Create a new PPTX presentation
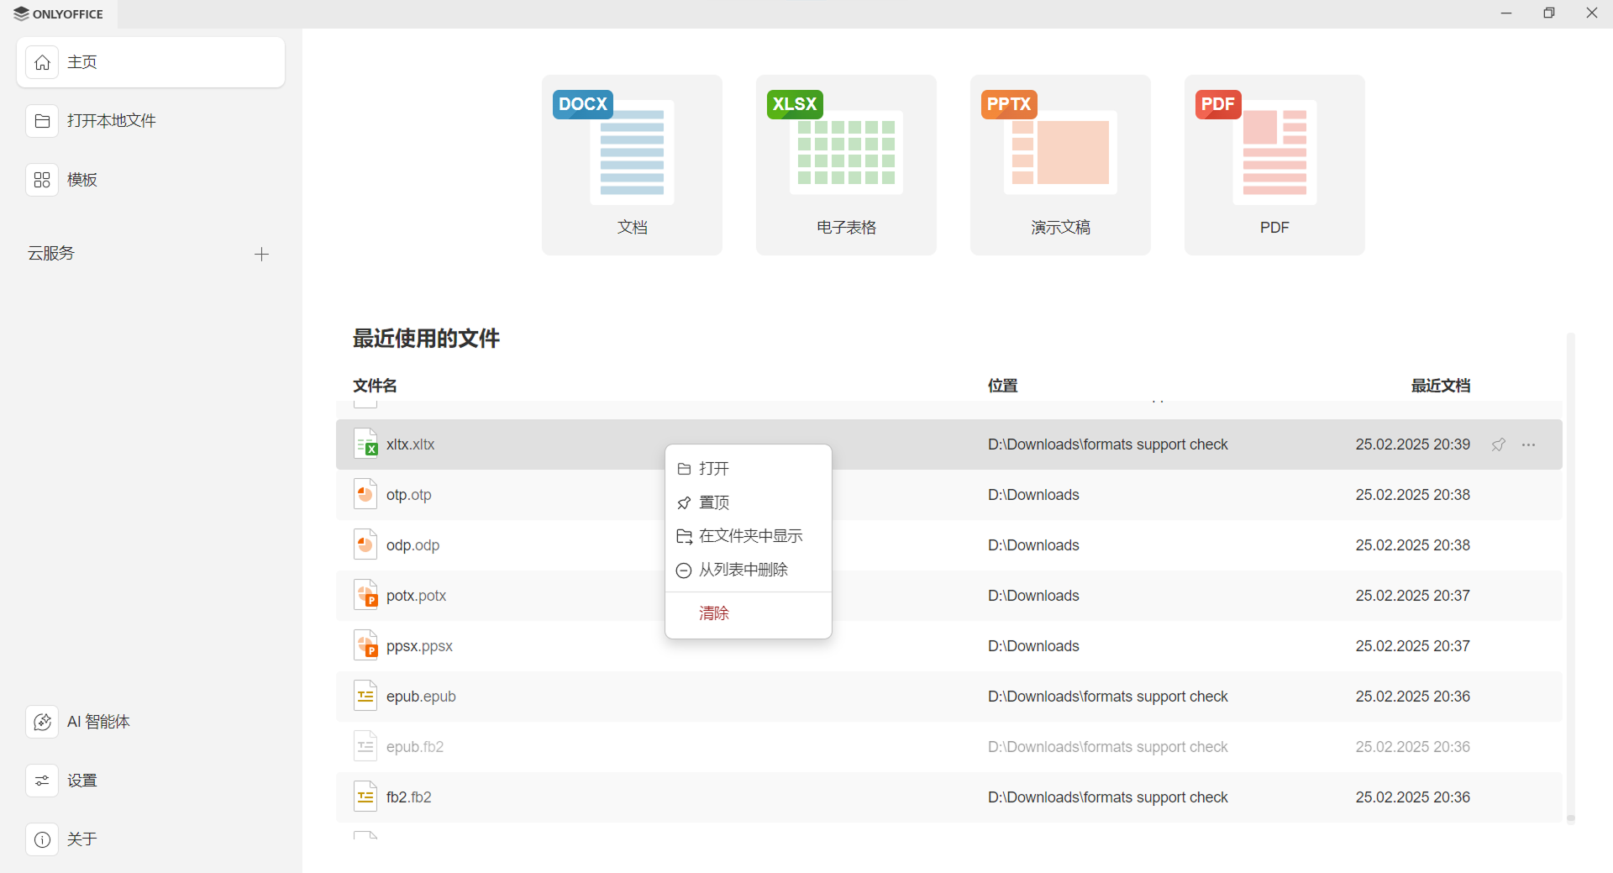Image resolution: width=1613 pixels, height=873 pixels. pos(1059,165)
